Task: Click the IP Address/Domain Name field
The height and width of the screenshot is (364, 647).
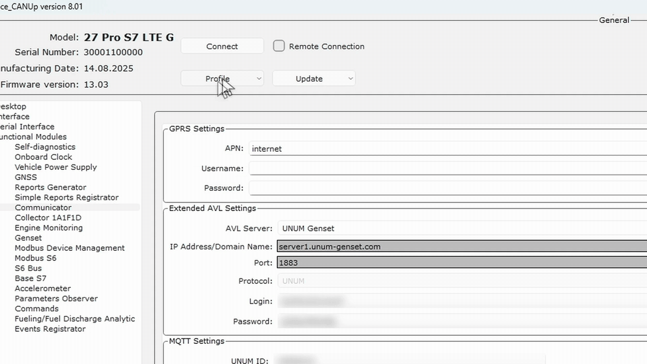Action: pos(462,247)
